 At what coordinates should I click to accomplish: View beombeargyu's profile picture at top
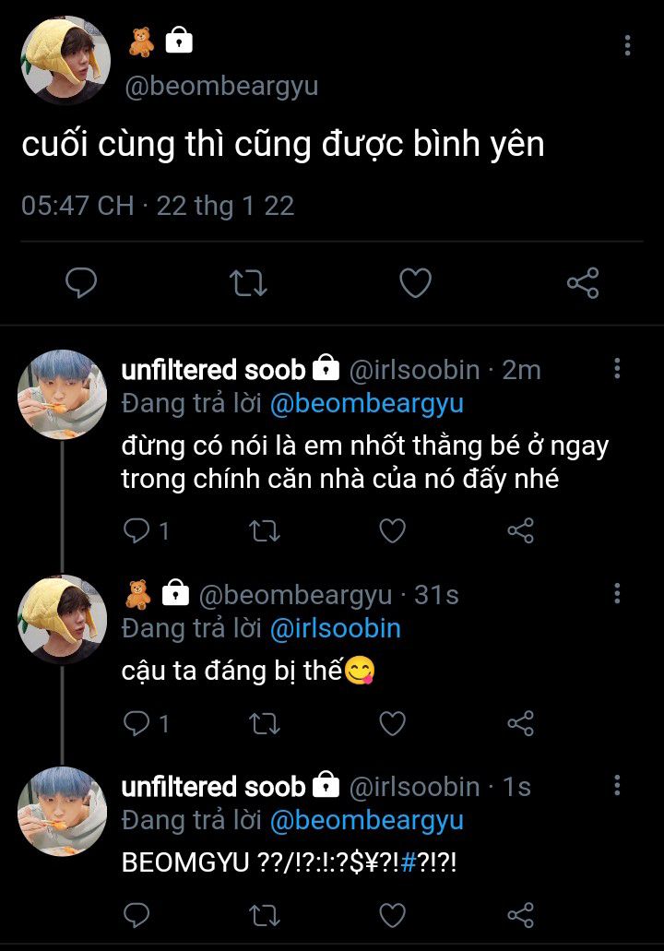tap(65, 60)
